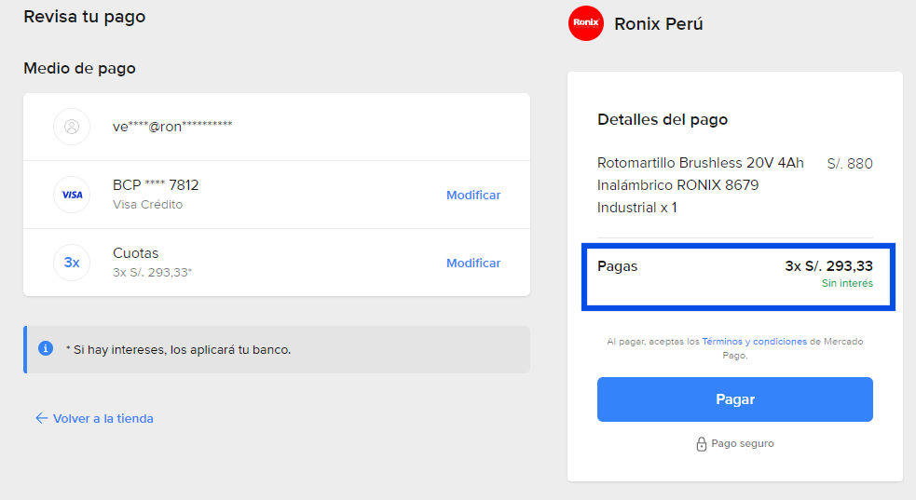Viewport: 916px width, 500px height.
Task: Go back via Volver a la tienda
Action: 103,418
